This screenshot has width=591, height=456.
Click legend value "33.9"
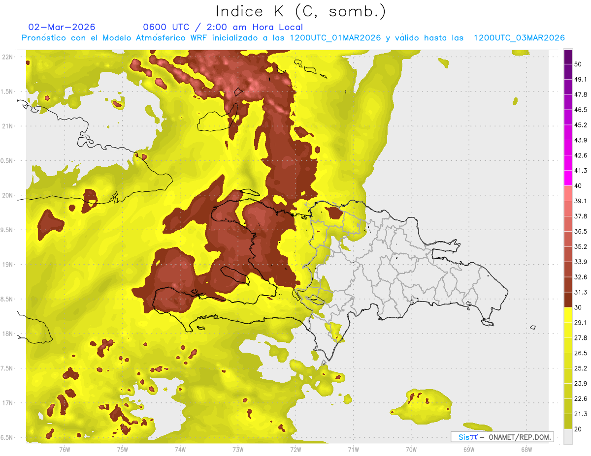tap(581, 262)
